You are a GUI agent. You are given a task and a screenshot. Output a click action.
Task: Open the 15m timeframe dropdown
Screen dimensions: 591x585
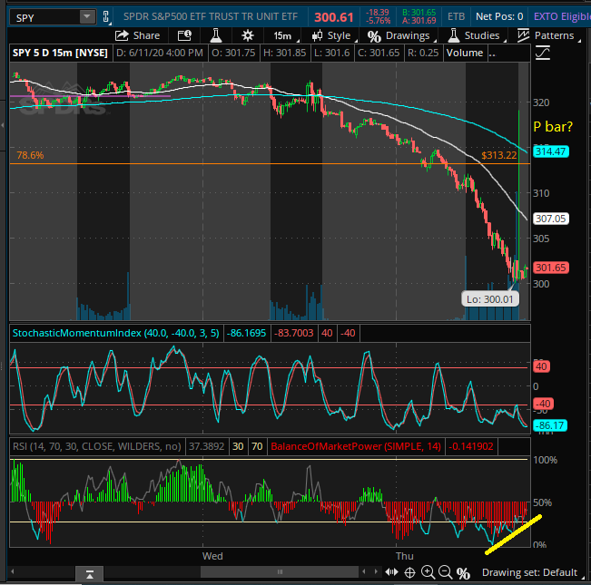[286, 35]
